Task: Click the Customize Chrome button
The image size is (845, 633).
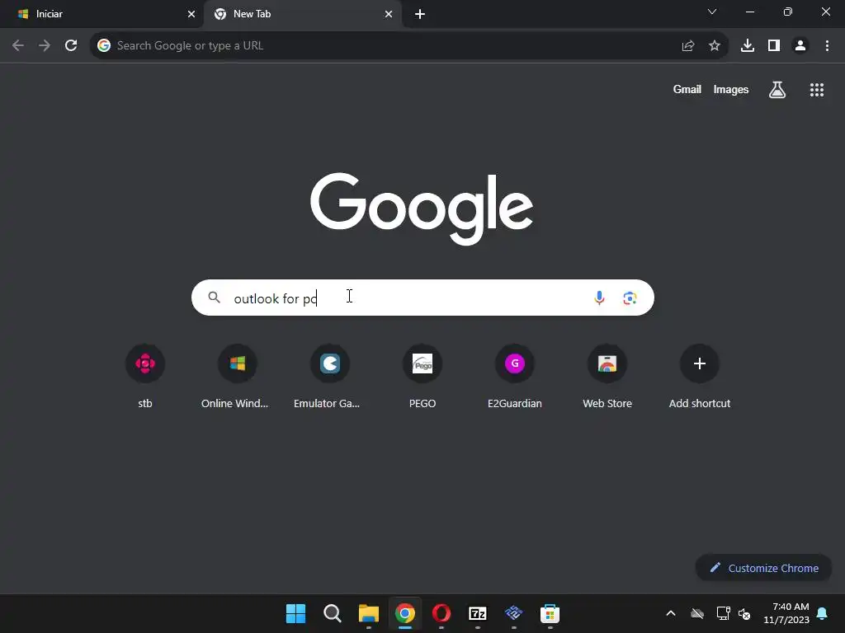Action: pyautogui.click(x=763, y=568)
